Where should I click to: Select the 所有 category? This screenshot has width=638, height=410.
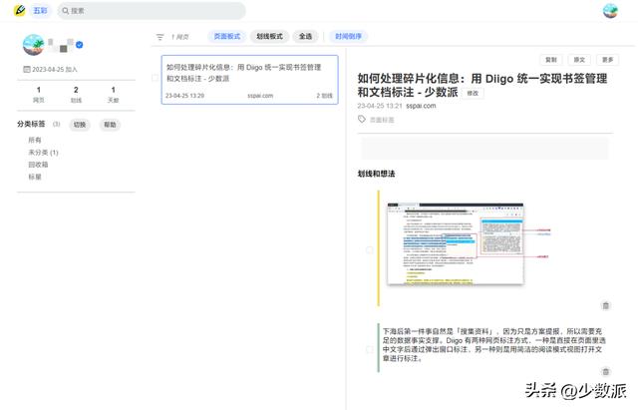pos(35,140)
